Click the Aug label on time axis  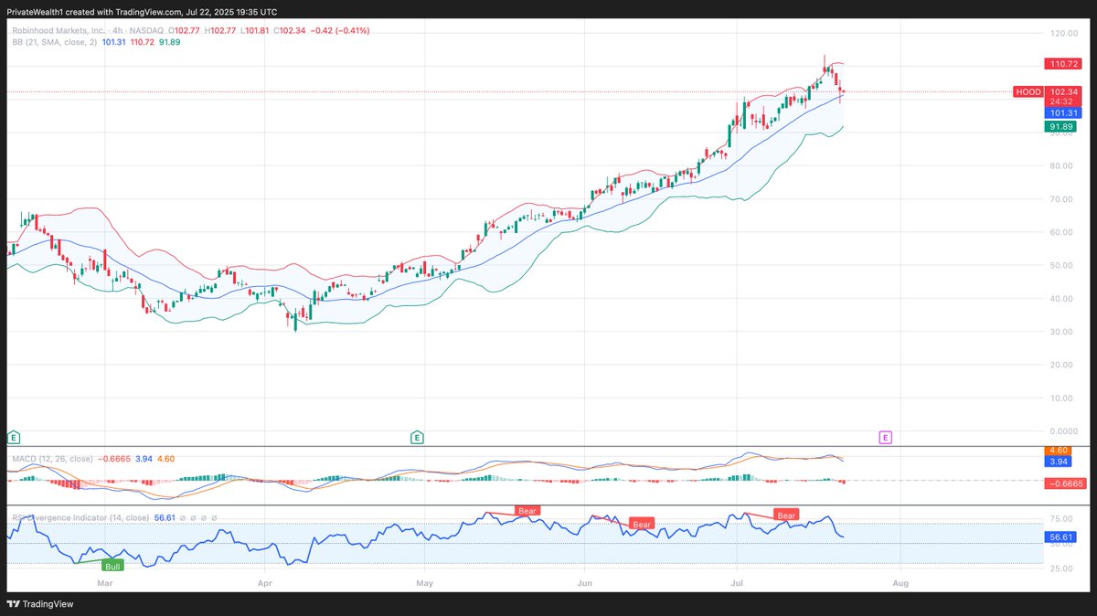pyautogui.click(x=900, y=581)
